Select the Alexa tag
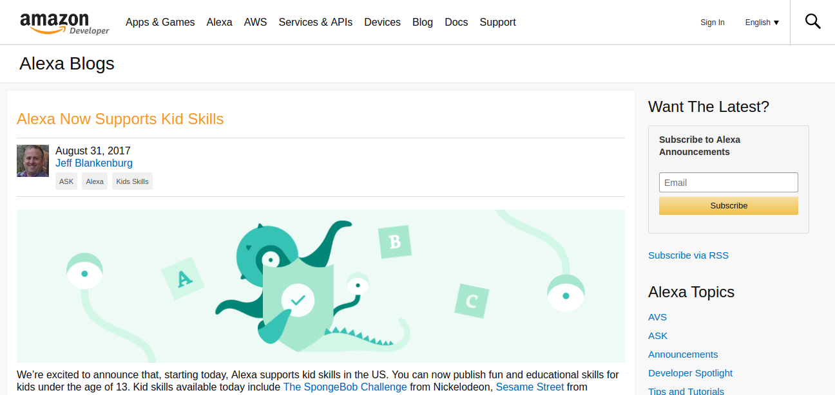This screenshot has width=835, height=395. click(95, 181)
